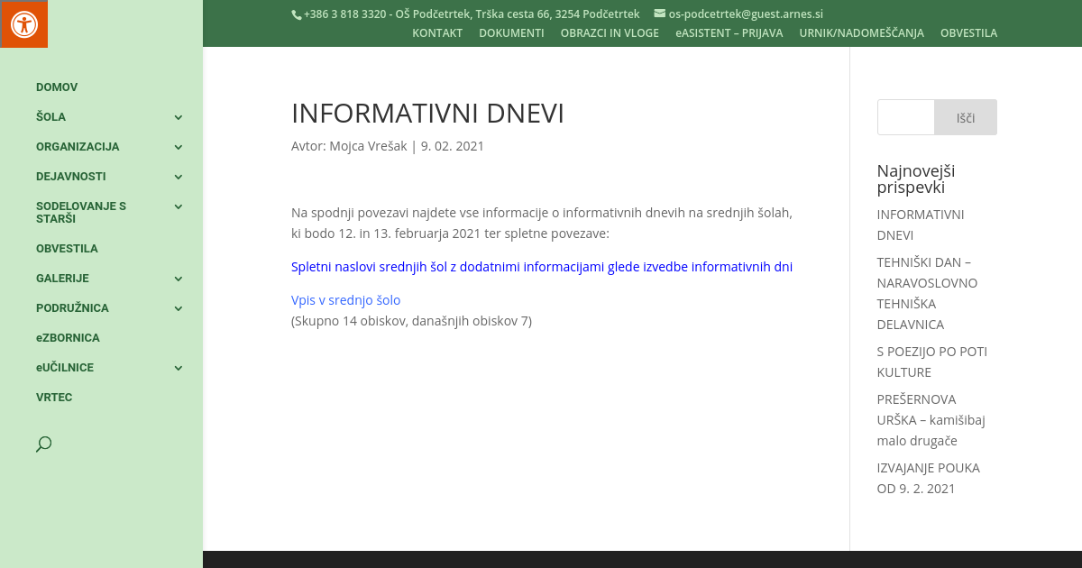
Task: Expand the eUČILNICE submenu arrow
Action: 178,368
